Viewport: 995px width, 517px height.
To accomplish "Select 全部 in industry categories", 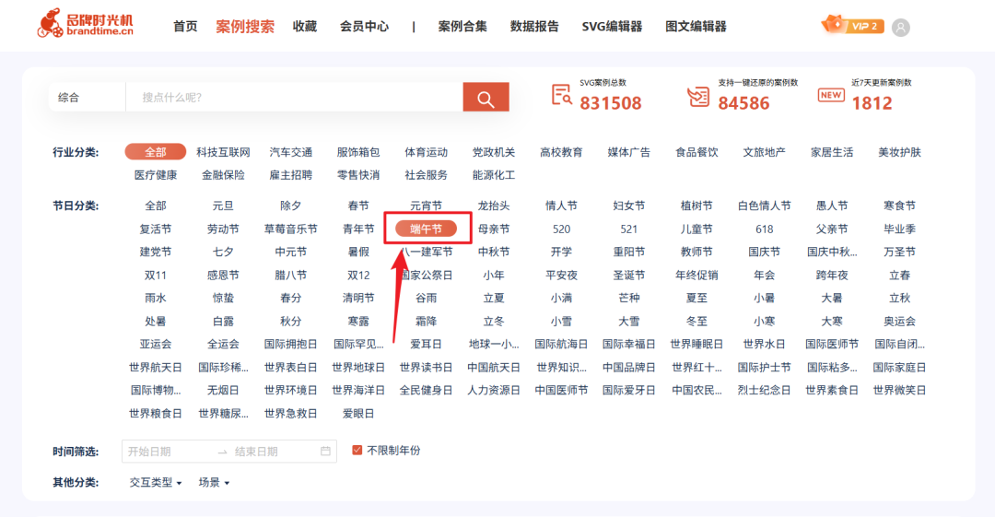I will click(156, 152).
